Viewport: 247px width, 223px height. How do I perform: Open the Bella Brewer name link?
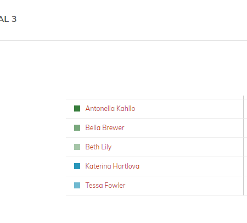pos(105,127)
